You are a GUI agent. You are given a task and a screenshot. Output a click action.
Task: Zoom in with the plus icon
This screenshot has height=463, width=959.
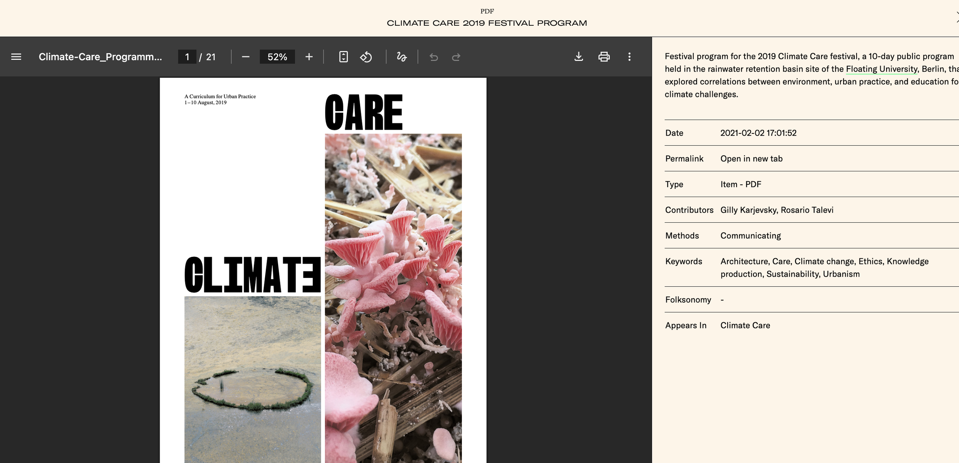point(309,57)
